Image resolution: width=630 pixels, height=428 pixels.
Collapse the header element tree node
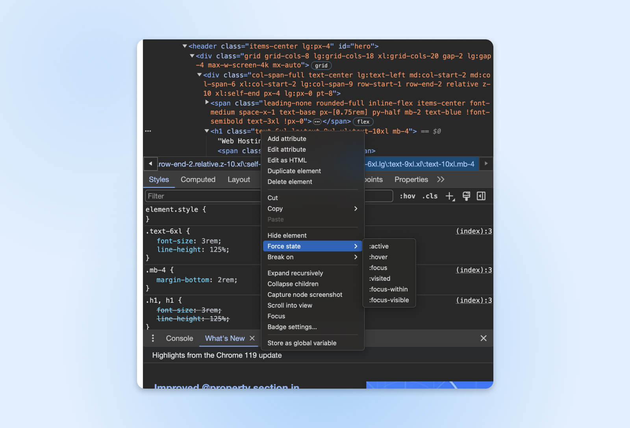(x=185, y=46)
